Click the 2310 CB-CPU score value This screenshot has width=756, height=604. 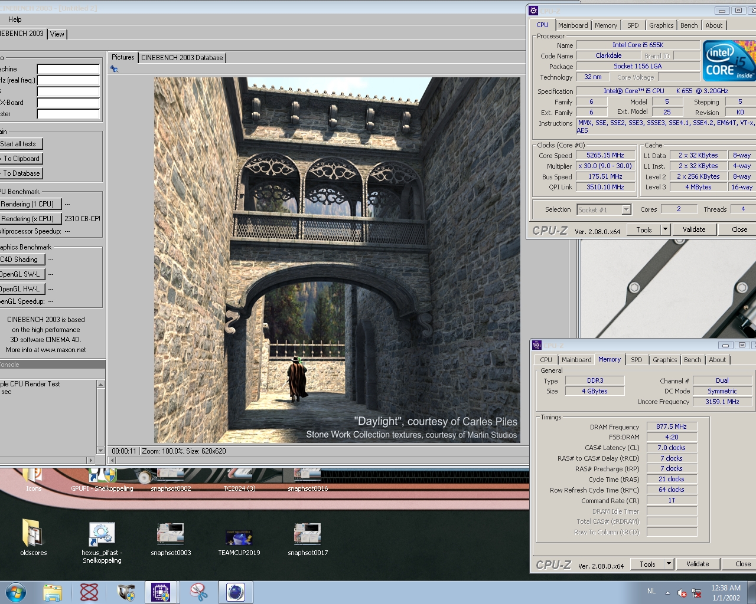click(x=82, y=218)
